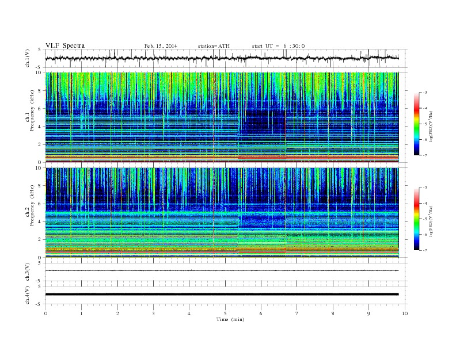Image resolution: width=456 pixels, height=352 pixels.
Task: Click the "Time (min)" x-axis title
Action: coord(230,319)
